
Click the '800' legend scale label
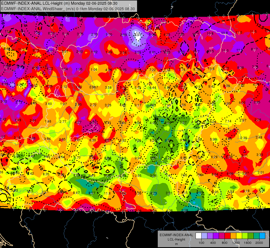pos(224,243)
